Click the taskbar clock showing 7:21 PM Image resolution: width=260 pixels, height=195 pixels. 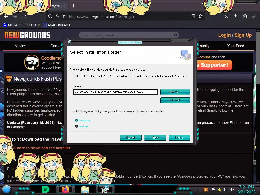[246, 187]
